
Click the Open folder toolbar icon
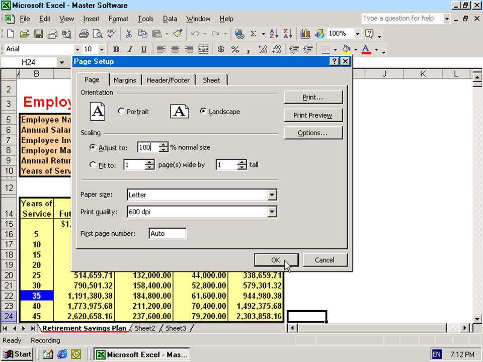click(24, 34)
